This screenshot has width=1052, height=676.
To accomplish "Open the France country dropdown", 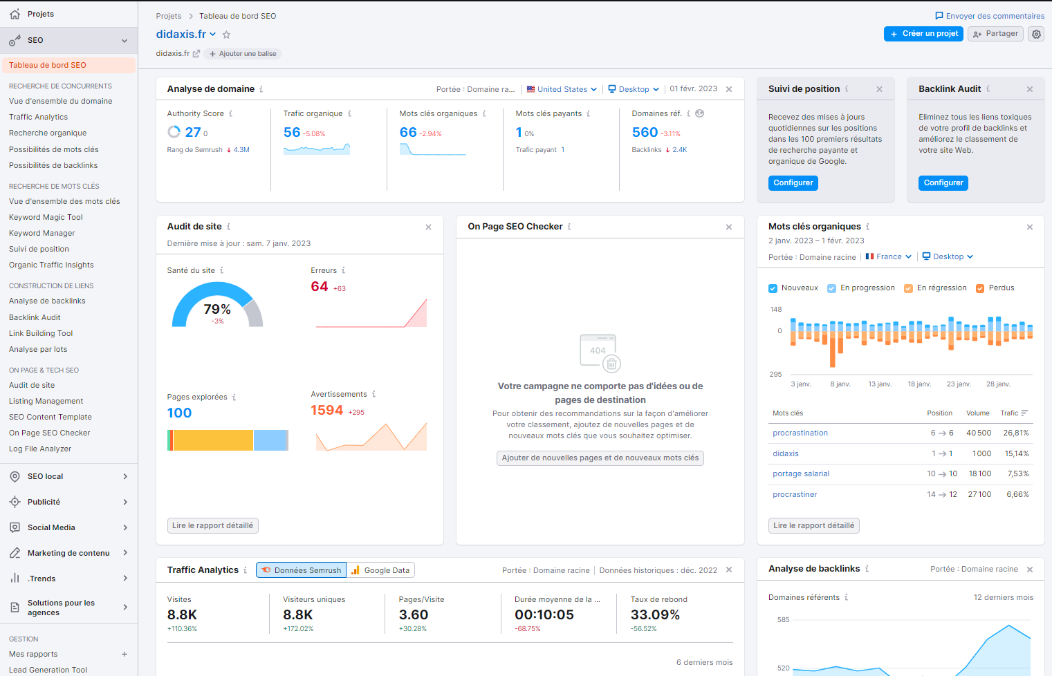I will pos(889,256).
